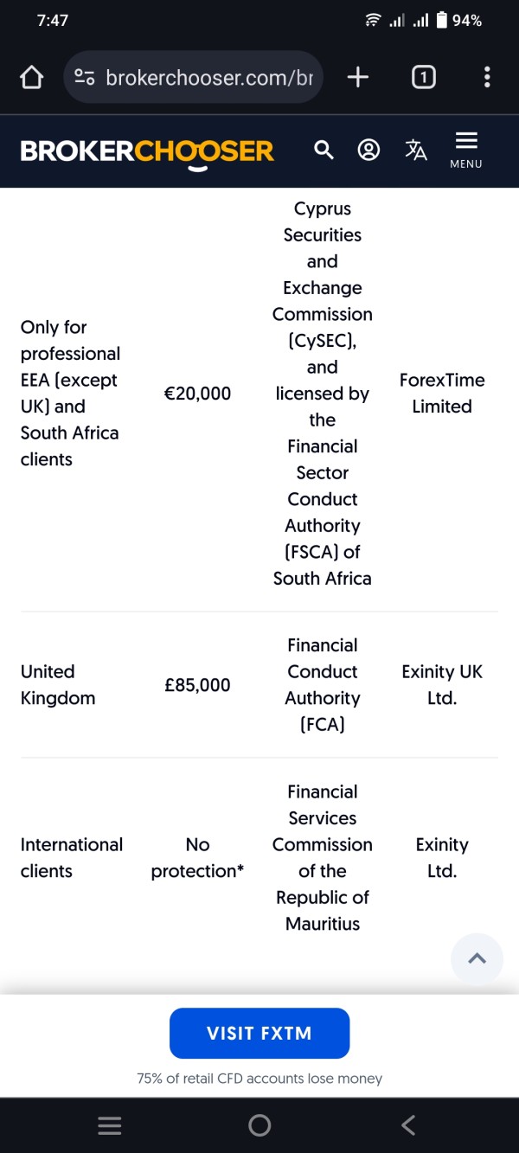Tap the Android home circle button
Viewport: 519px width, 1153px height.
click(259, 1125)
